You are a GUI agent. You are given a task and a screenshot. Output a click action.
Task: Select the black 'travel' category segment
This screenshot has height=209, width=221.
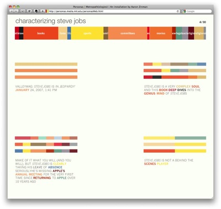pos(21,33)
